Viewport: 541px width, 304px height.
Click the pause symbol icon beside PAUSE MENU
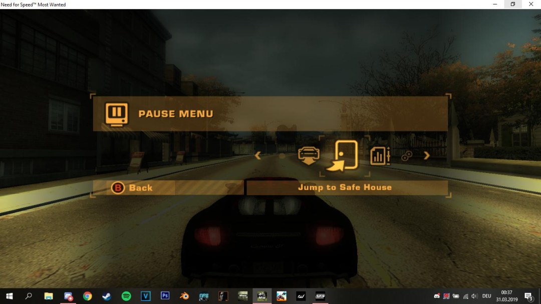(117, 114)
